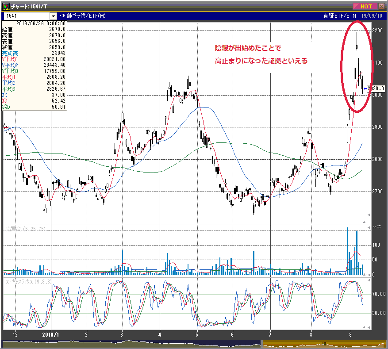Click the left triangle at volume pane top
The image size is (388, 349).
pos(369,227)
